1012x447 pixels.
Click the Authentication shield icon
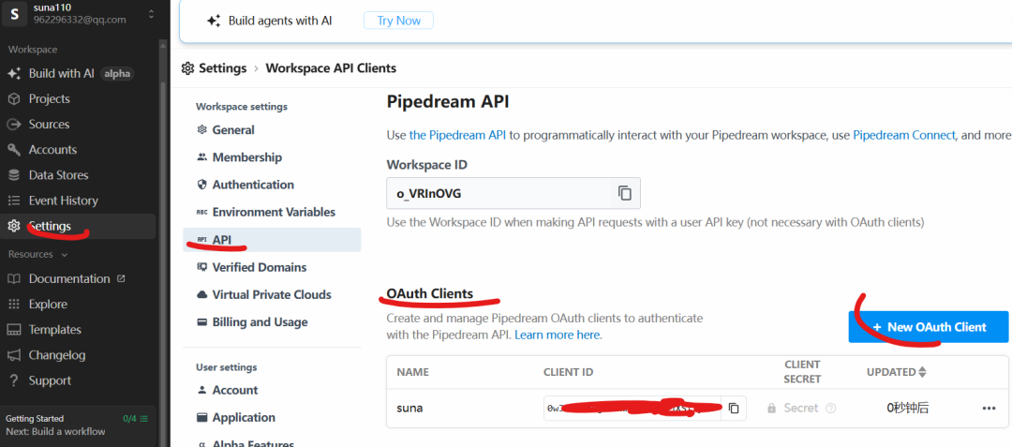point(202,185)
